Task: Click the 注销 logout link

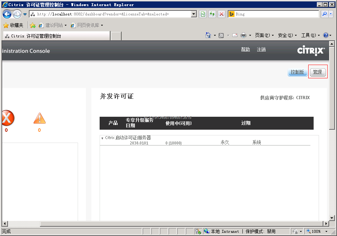Action: tap(261, 50)
